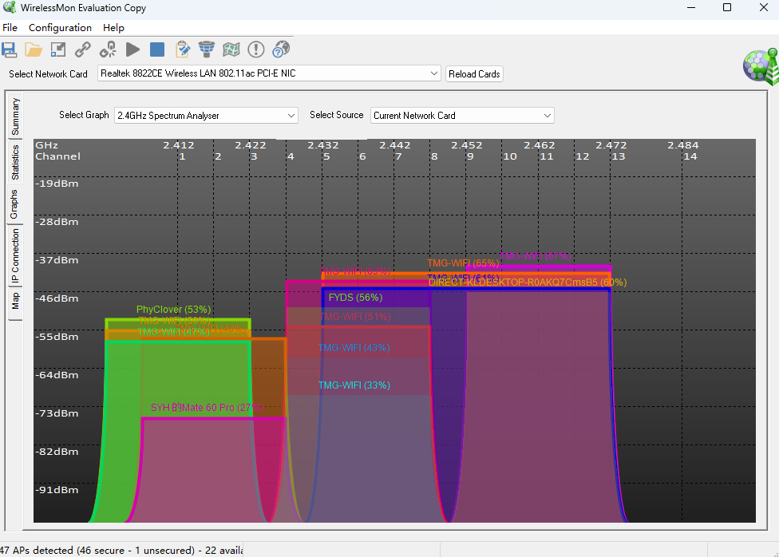Open the green map toolbar icon
The height and width of the screenshot is (557, 779).
(231, 49)
